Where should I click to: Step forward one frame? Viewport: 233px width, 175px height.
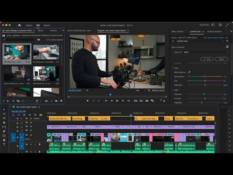123,101
